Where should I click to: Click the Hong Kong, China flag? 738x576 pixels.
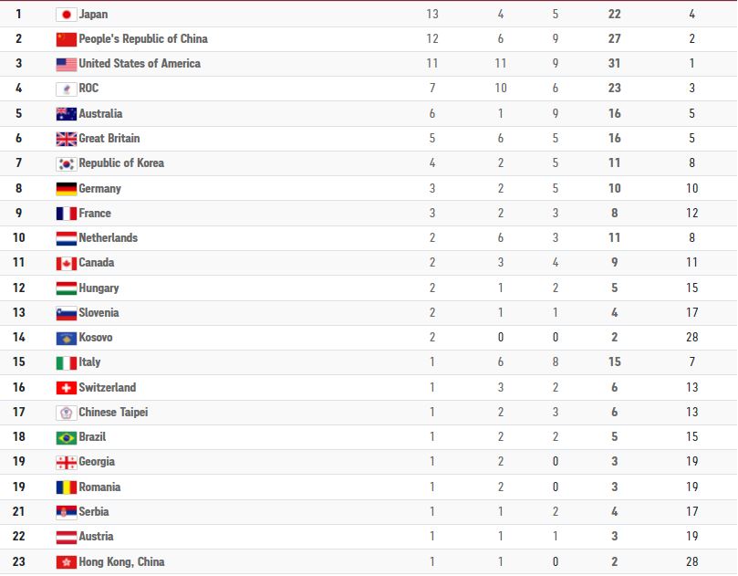point(66,562)
